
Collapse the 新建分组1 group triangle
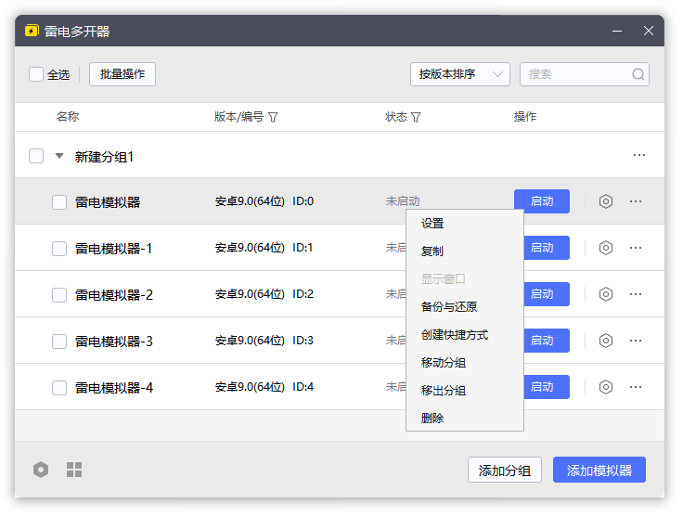point(59,156)
